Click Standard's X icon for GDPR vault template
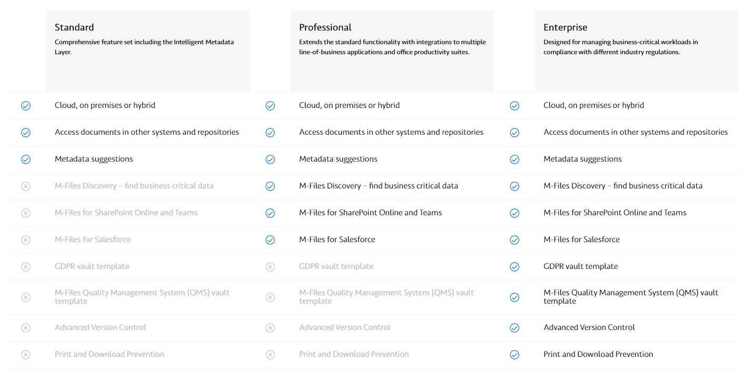The image size is (749, 380). (x=26, y=267)
